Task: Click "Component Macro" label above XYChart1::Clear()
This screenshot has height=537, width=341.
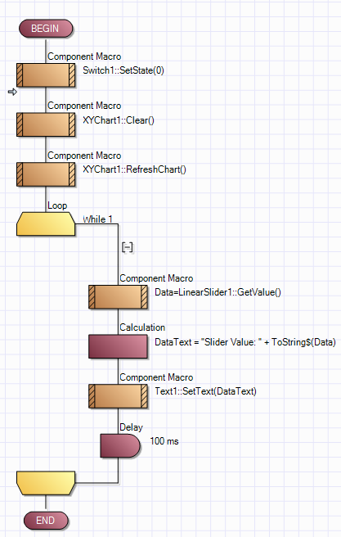Action: (x=84, y=106)
